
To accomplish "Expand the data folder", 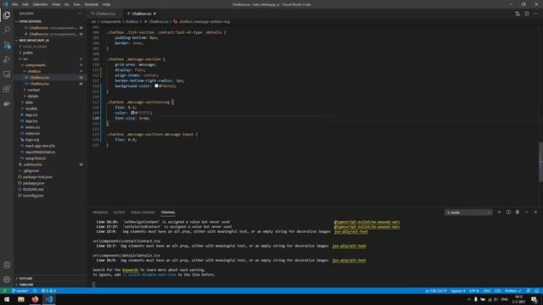I will click(29, 103).
